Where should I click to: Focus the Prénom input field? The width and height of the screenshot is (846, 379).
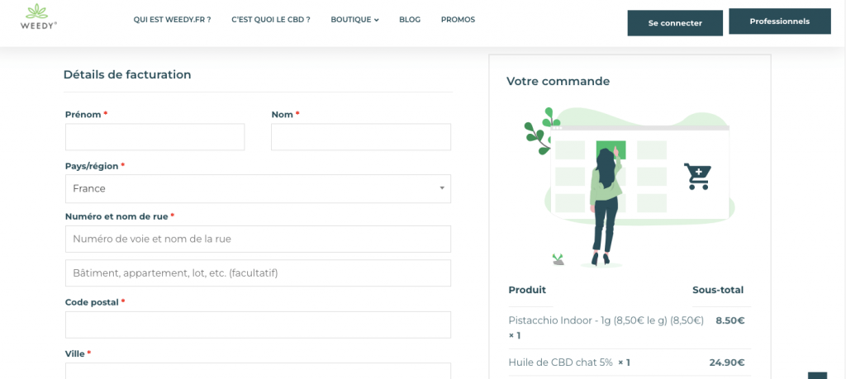(154, 137)
